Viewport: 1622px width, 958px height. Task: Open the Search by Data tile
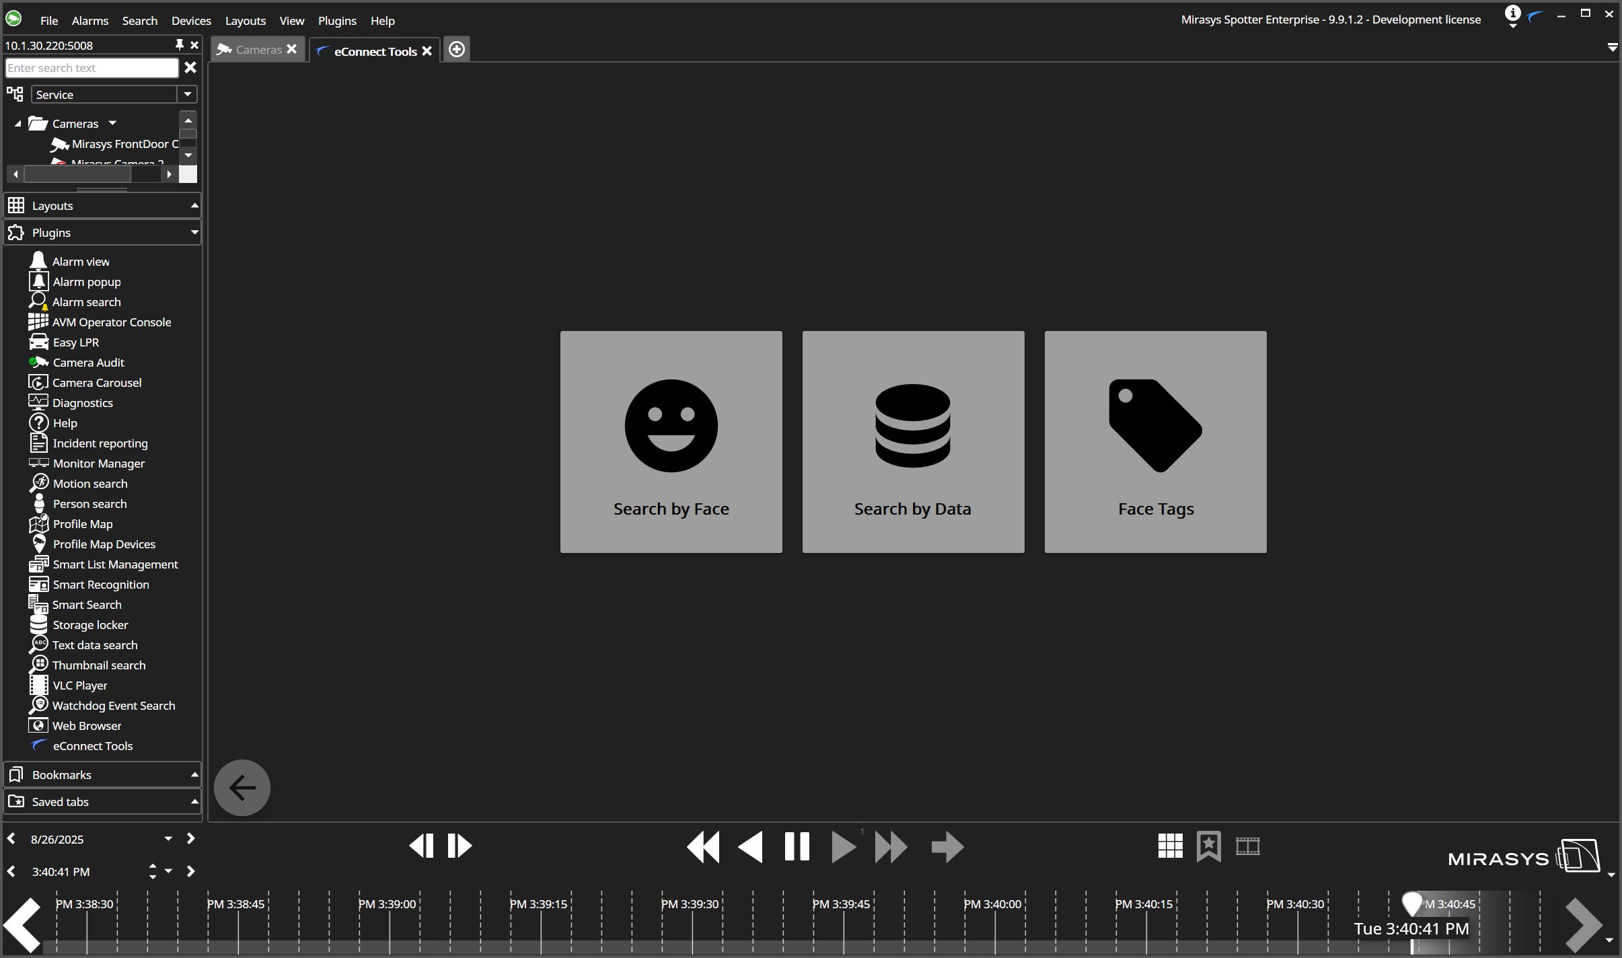coord(913,441)
